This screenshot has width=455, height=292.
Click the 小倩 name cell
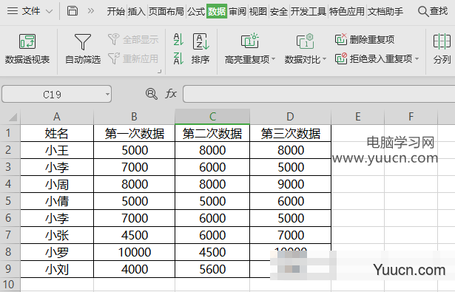pos(57,201)
